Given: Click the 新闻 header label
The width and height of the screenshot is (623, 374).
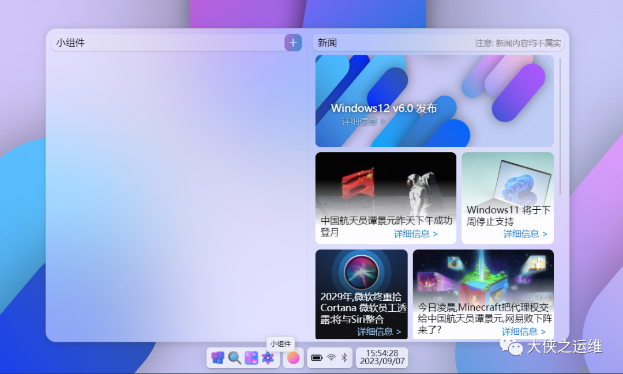Looking at the screenshot, I should point(327,43).
